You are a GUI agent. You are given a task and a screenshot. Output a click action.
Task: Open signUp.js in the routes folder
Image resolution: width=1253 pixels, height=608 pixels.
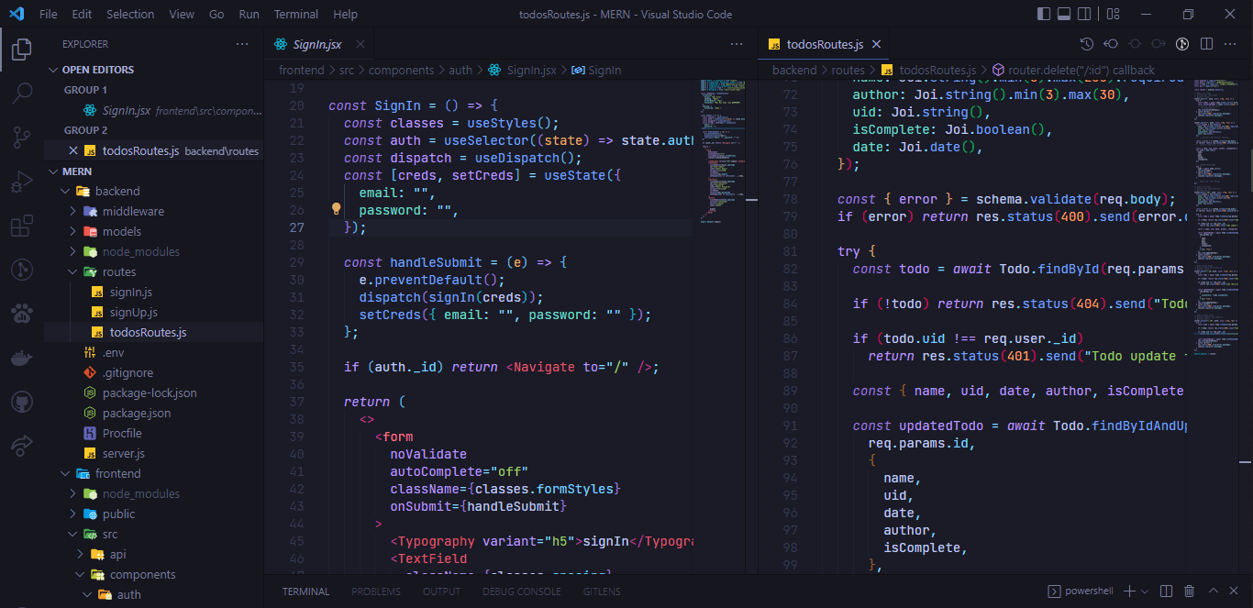pyautogui.click(x=133, y=313)
